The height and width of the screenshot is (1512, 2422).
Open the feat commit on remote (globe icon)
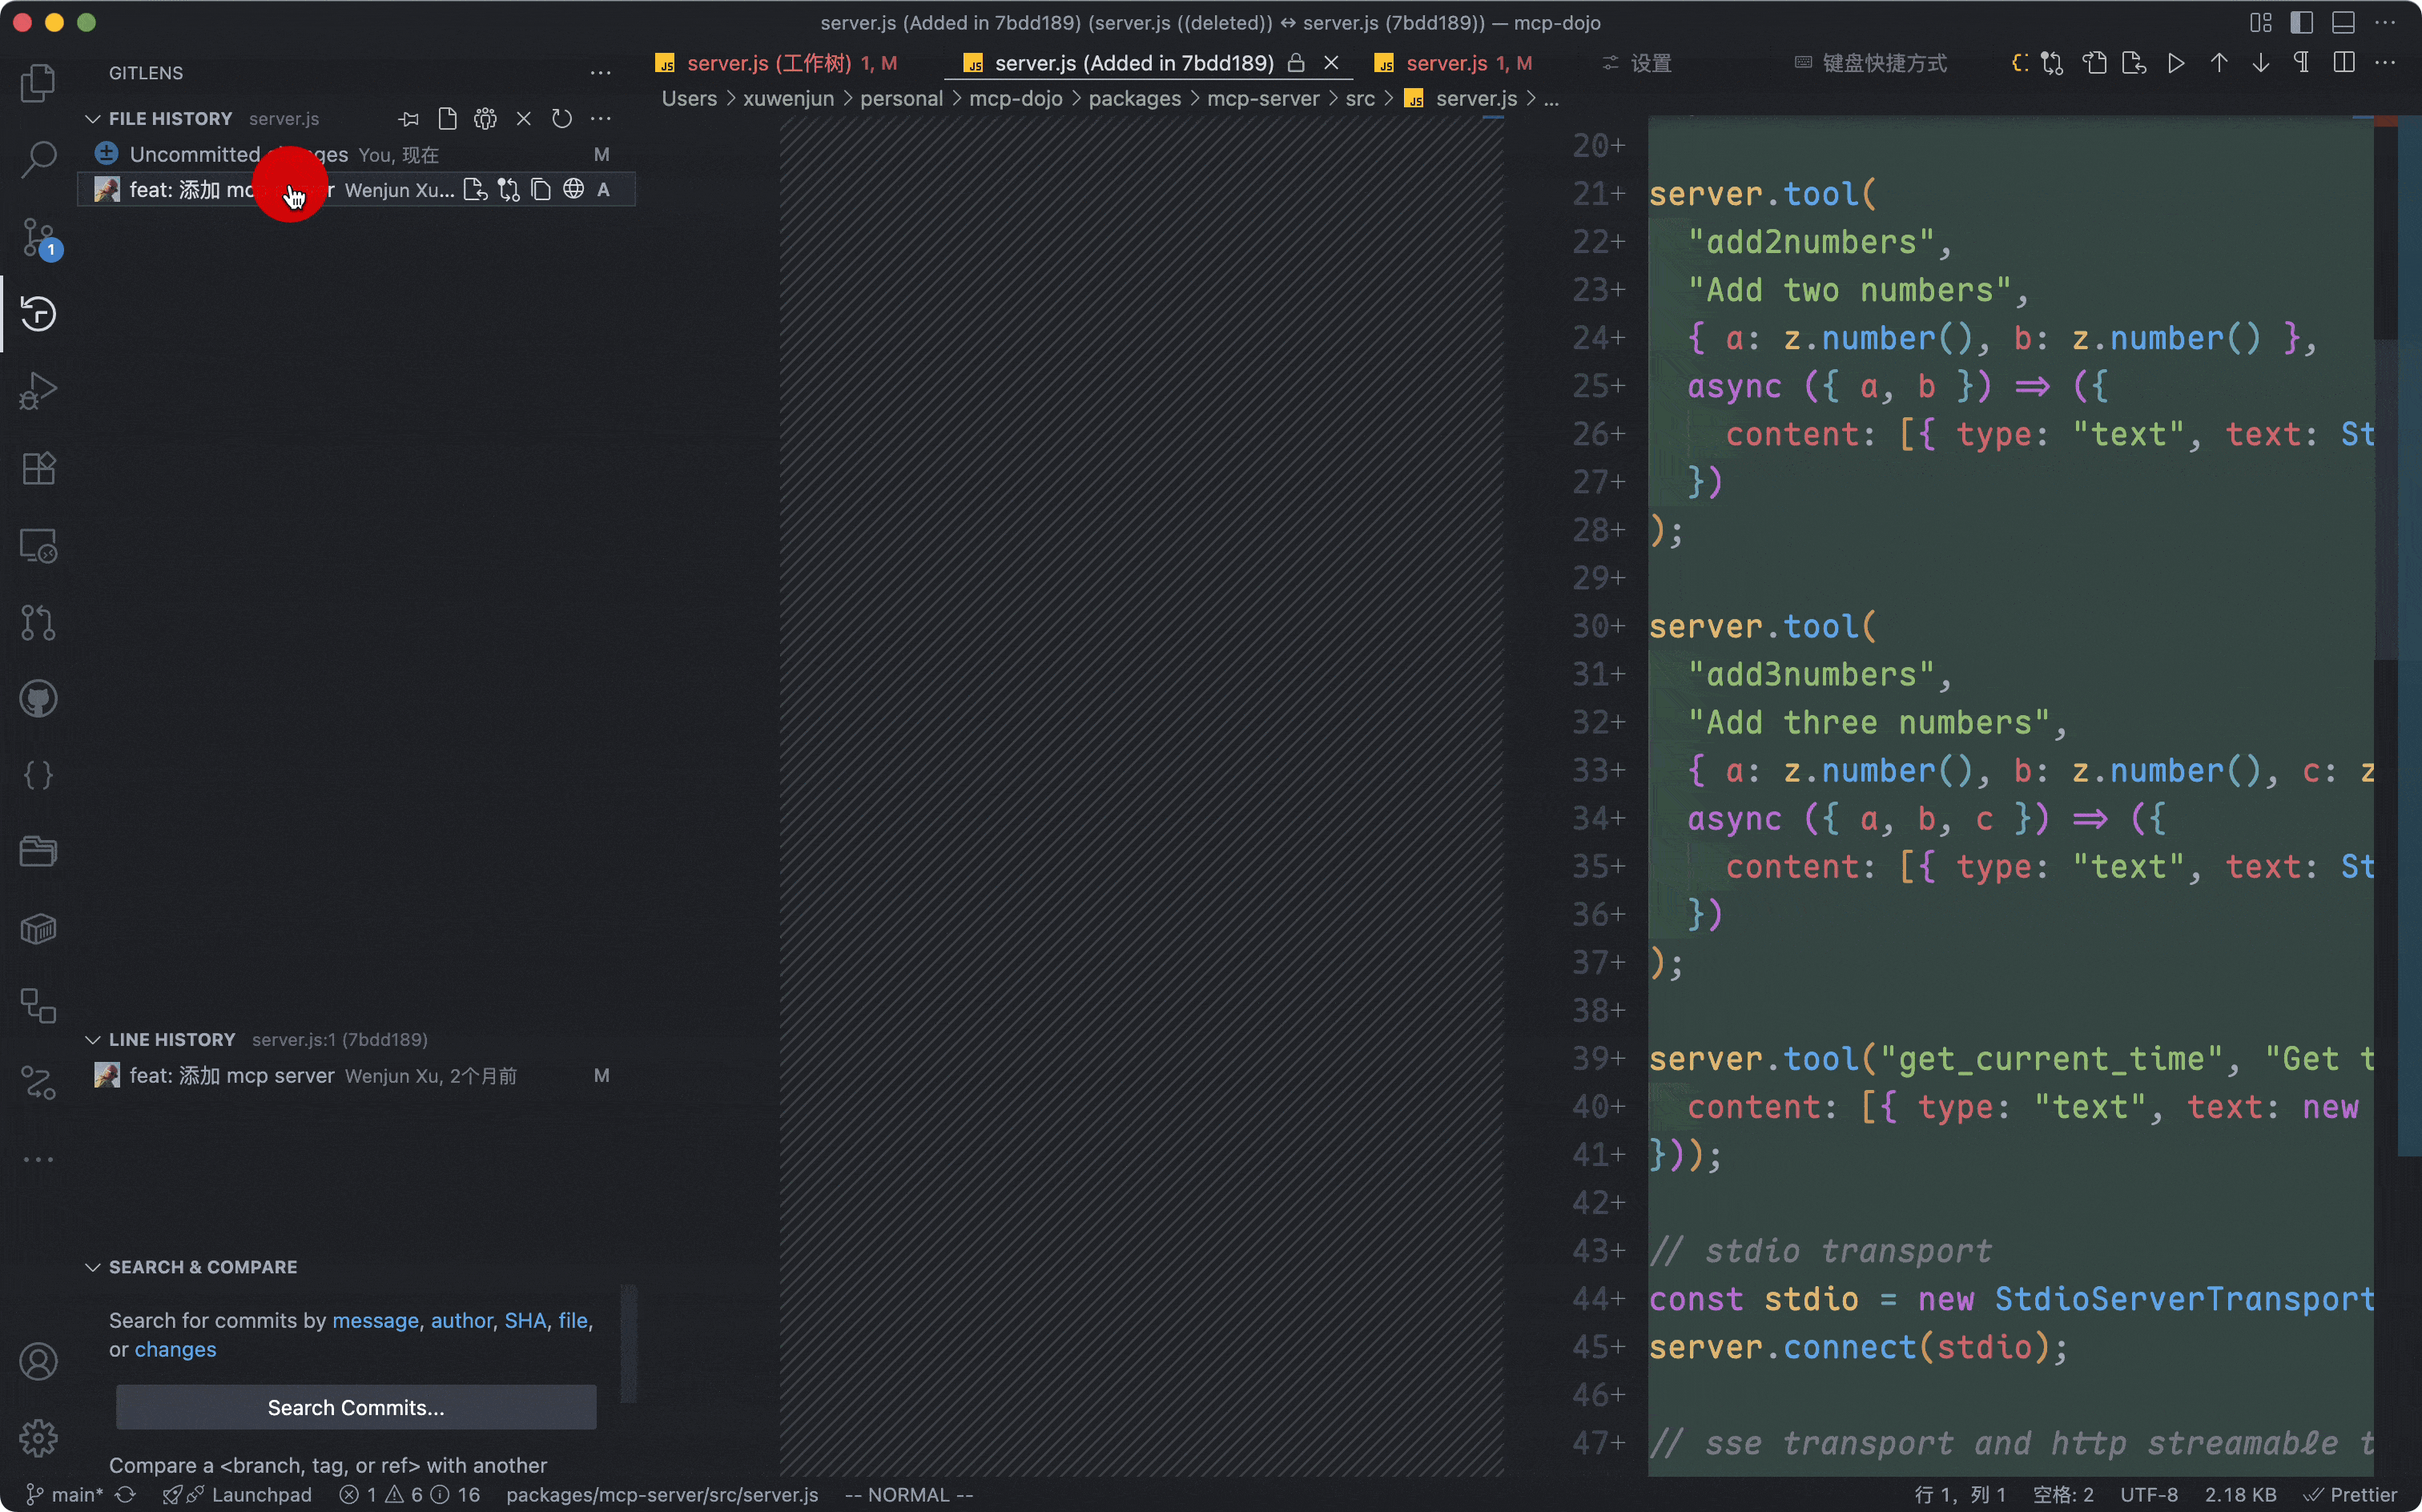click(573, 190)
